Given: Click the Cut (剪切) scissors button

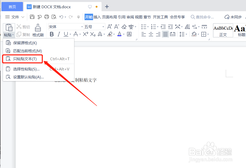Looking at the screenshot, I should (23, 27).
